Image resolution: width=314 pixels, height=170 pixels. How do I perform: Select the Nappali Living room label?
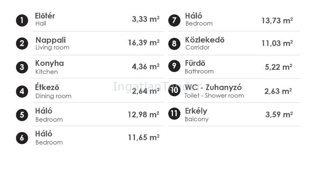point(52,43)
